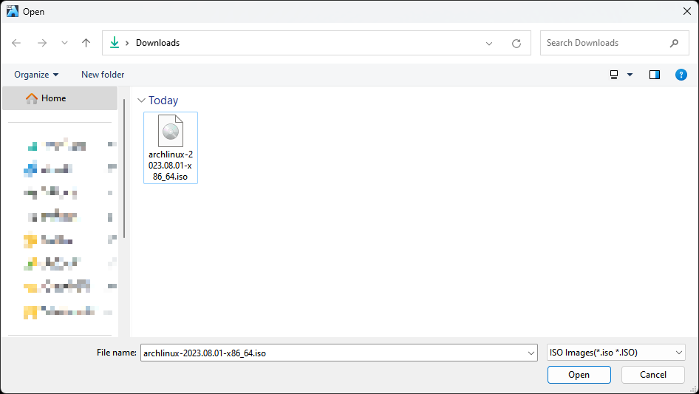Click the search magnifier icon
The image size is (699, 394).
tap(674, 43)
